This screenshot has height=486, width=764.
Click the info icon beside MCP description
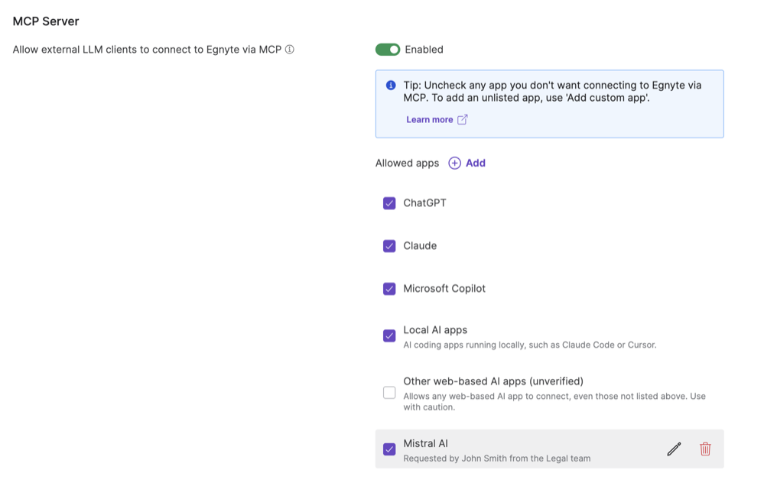coord(290,50)
